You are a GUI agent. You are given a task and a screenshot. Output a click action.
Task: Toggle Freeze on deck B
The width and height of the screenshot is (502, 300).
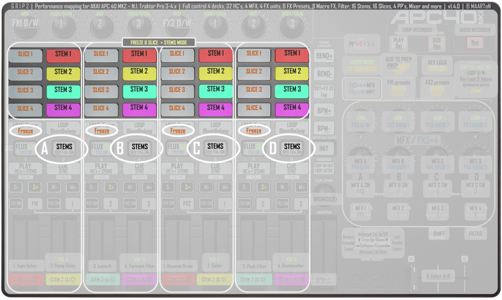(102, 131)
